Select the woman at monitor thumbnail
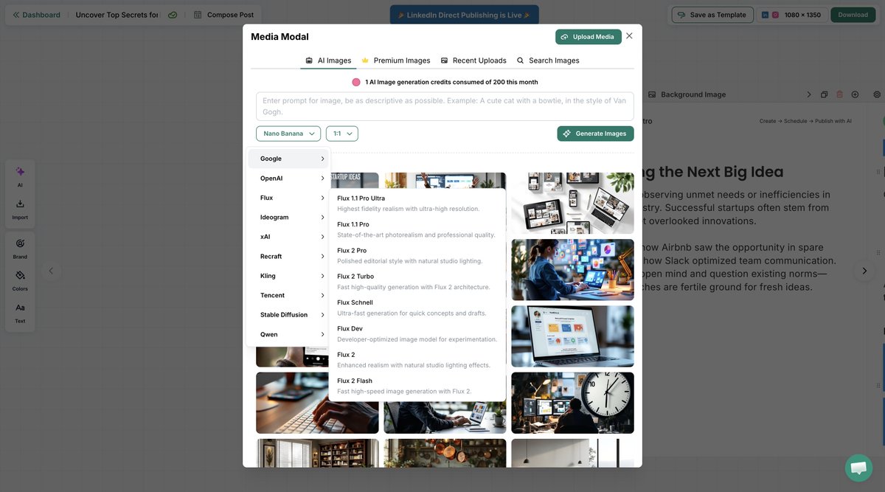Viewport: 885px width, 492px height. point(572,269)
